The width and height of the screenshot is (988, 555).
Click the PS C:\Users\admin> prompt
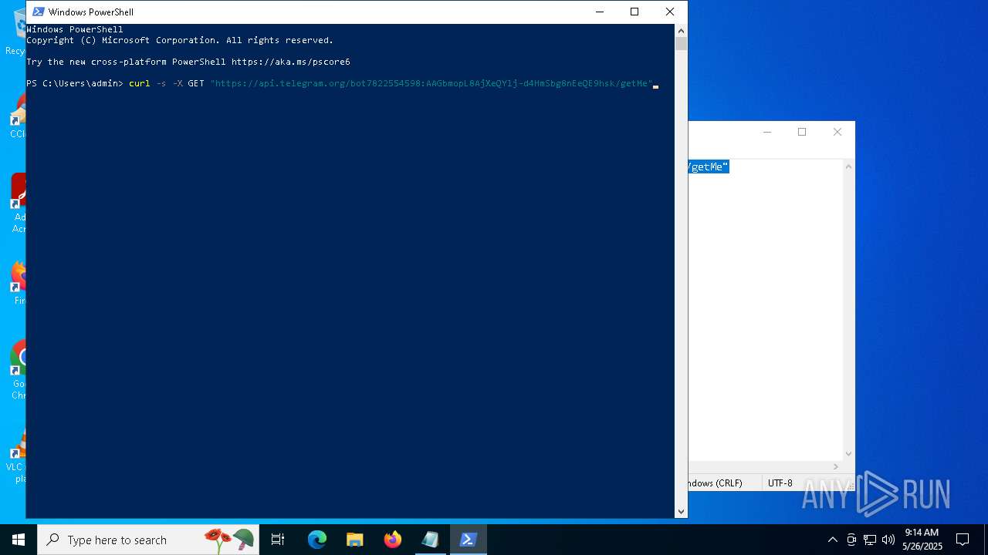click(75, 83)
